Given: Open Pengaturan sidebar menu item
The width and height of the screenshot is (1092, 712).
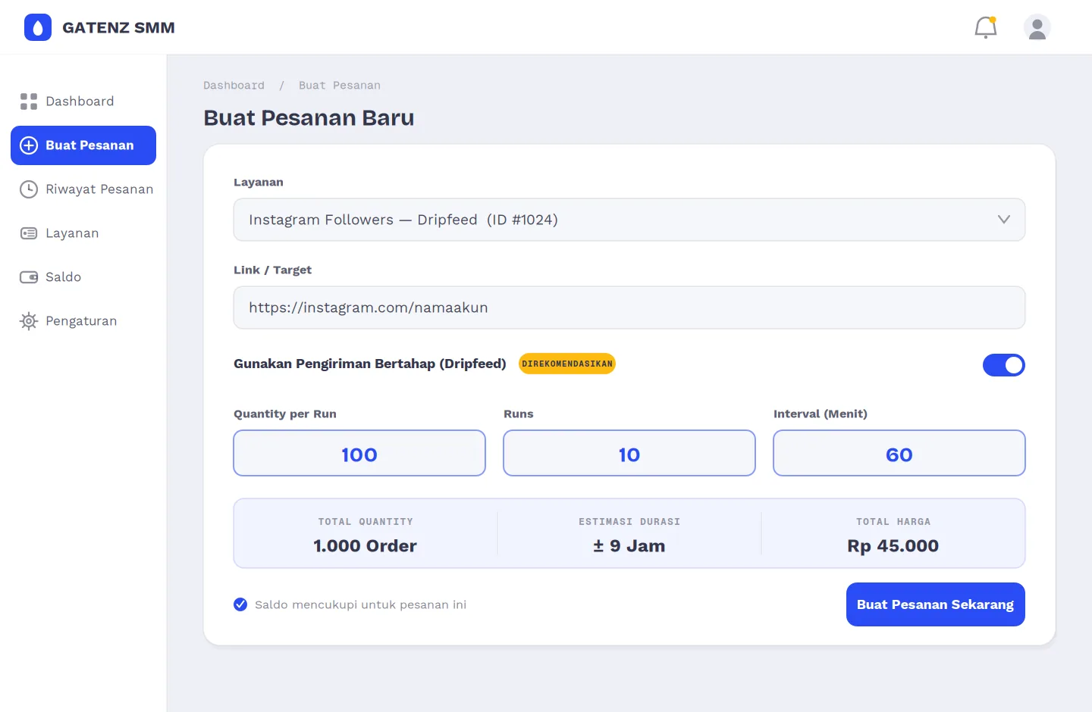Looking at the screenshot, I should 83,321.
